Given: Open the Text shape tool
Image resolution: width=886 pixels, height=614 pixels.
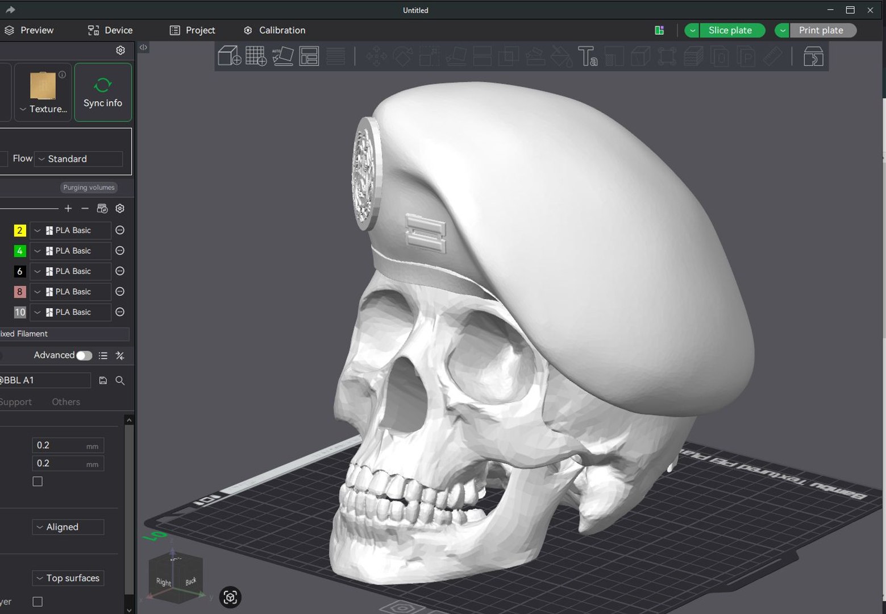Looking at the screenshot, I should [588, 56].
